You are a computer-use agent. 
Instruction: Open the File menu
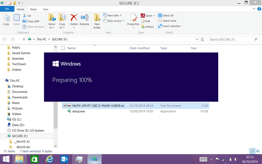coord(7,9)
